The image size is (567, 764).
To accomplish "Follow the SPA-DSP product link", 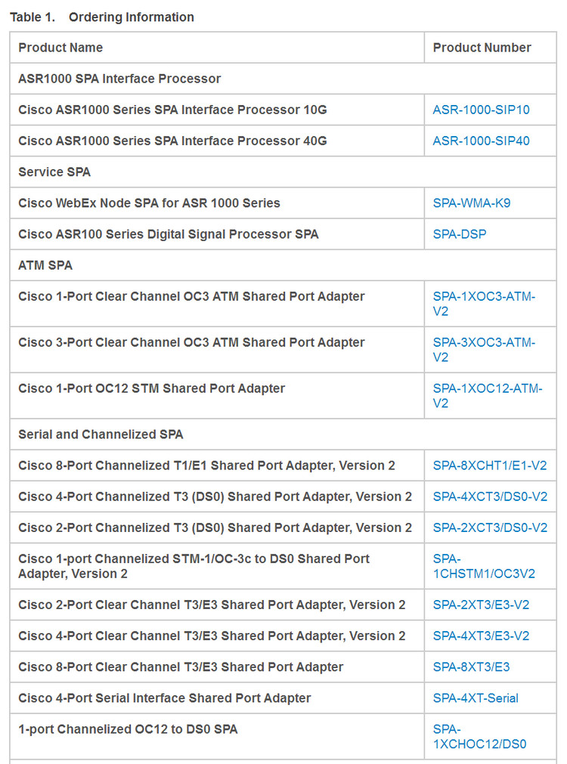I will point(459,234).
